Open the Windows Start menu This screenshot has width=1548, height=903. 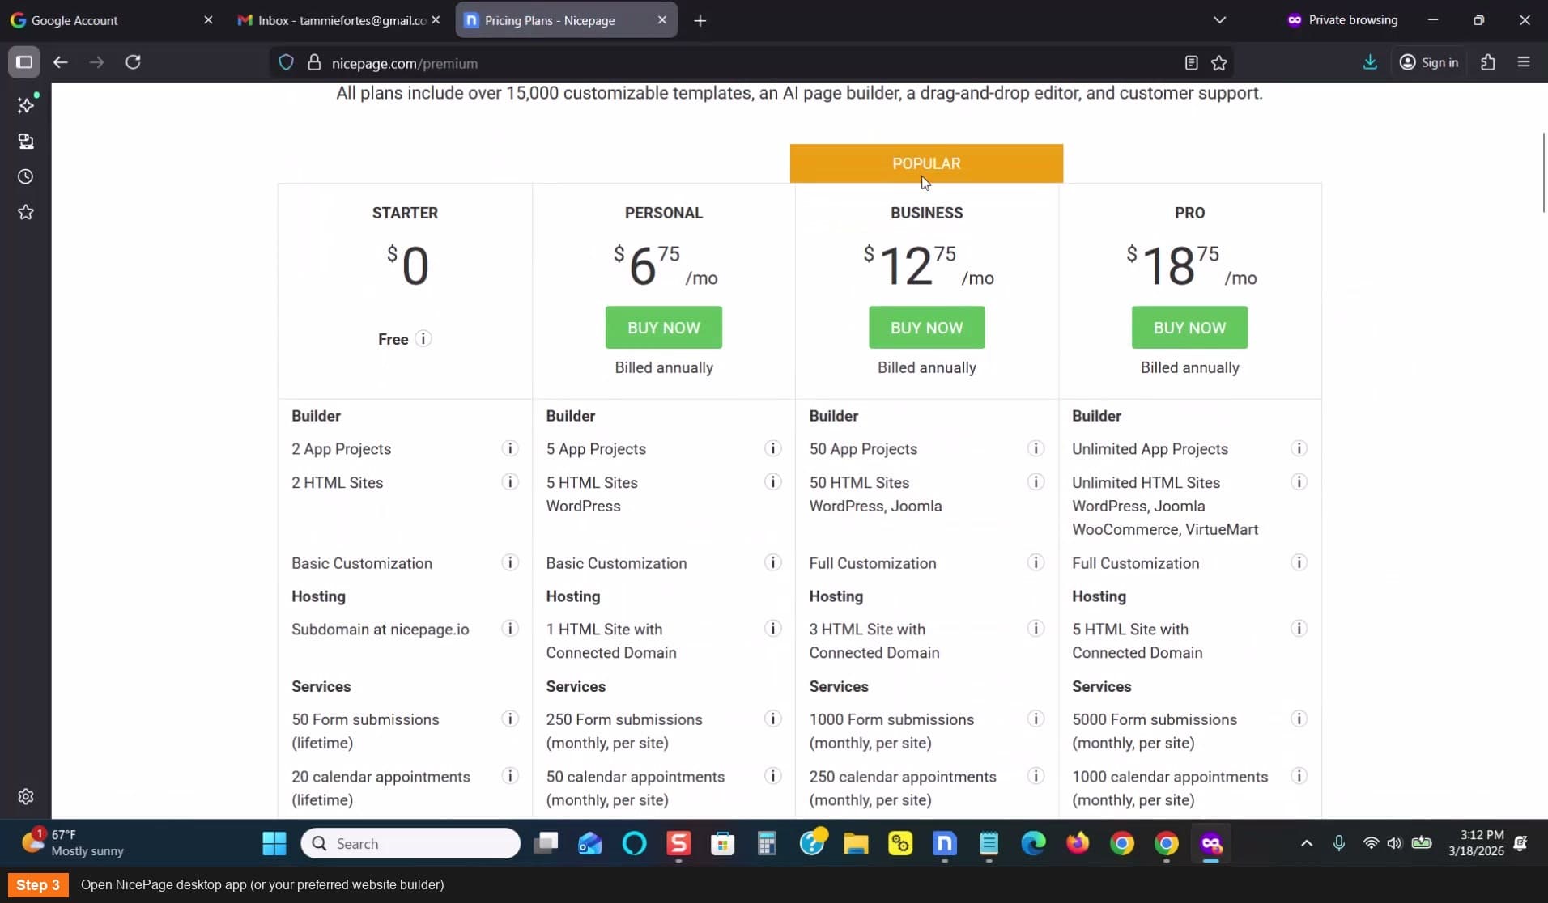[x=274, y=843]
